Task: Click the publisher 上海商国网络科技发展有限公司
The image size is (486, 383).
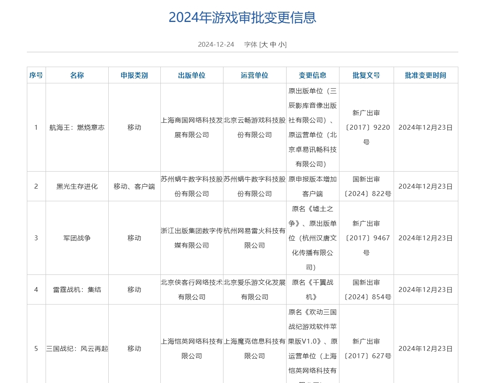Action: (x=192, y=128)
